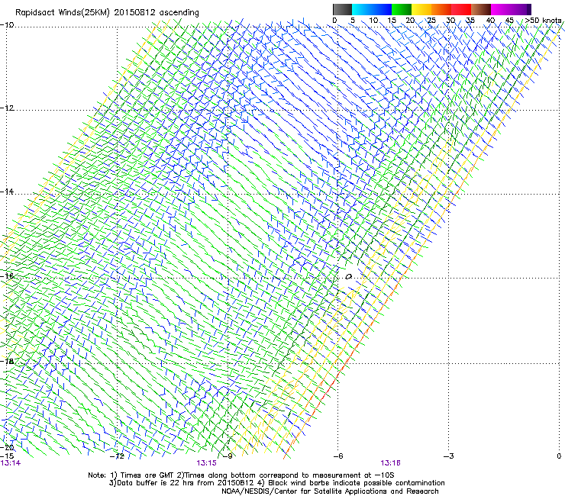Click the -6 longitude axis label

point(338,456)
